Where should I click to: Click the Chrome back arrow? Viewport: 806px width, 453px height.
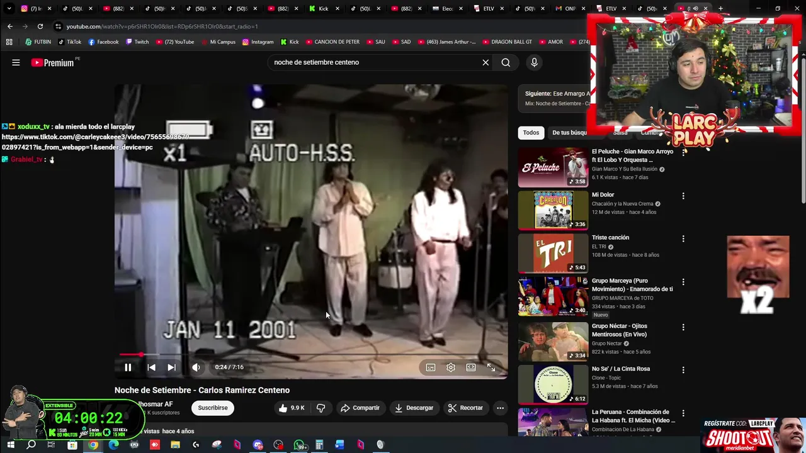9,26
